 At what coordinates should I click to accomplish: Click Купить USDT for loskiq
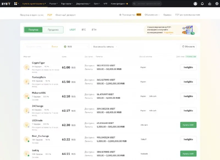pos(188,154)
